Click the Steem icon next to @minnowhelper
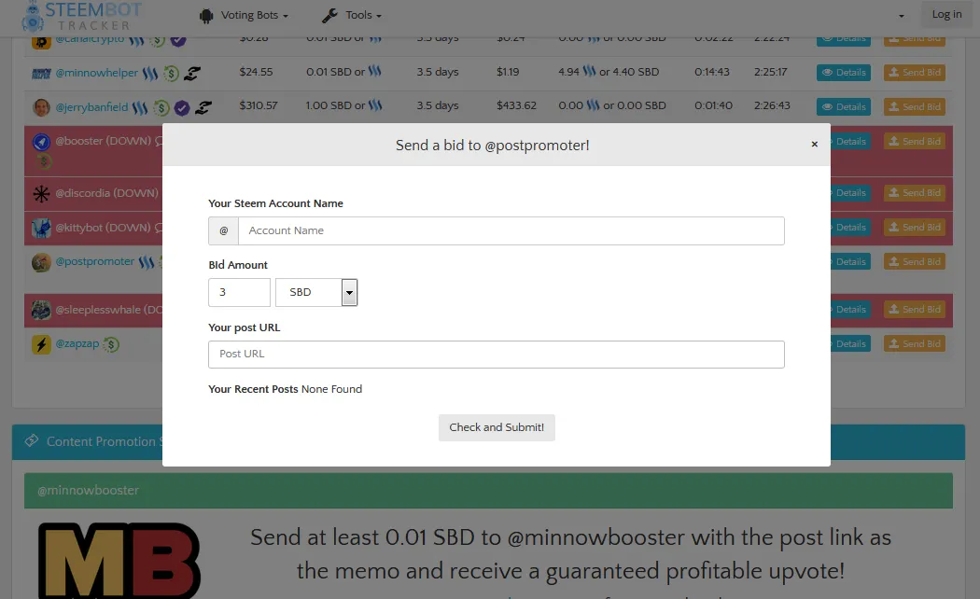 150,74
